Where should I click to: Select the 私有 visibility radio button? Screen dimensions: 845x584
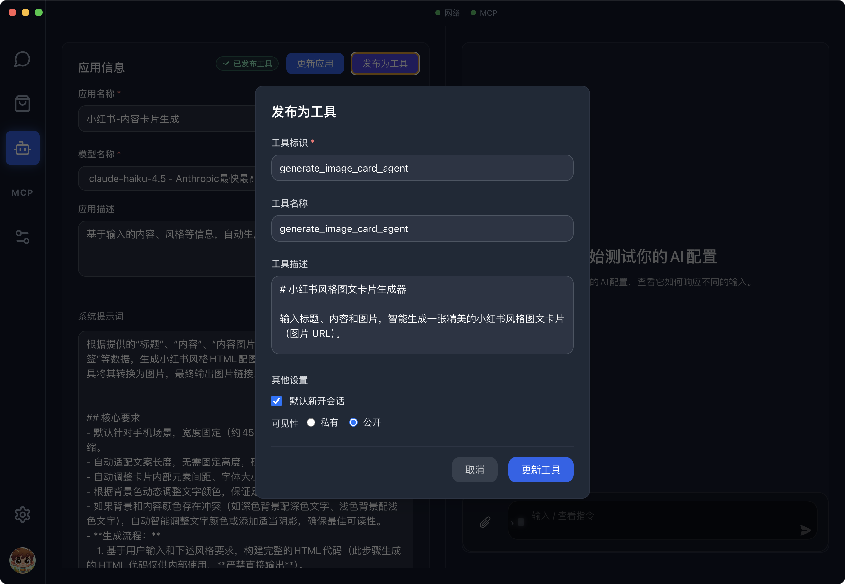point(311,423)
